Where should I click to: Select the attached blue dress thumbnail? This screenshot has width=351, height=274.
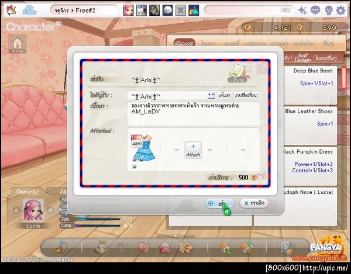[143, 148]
